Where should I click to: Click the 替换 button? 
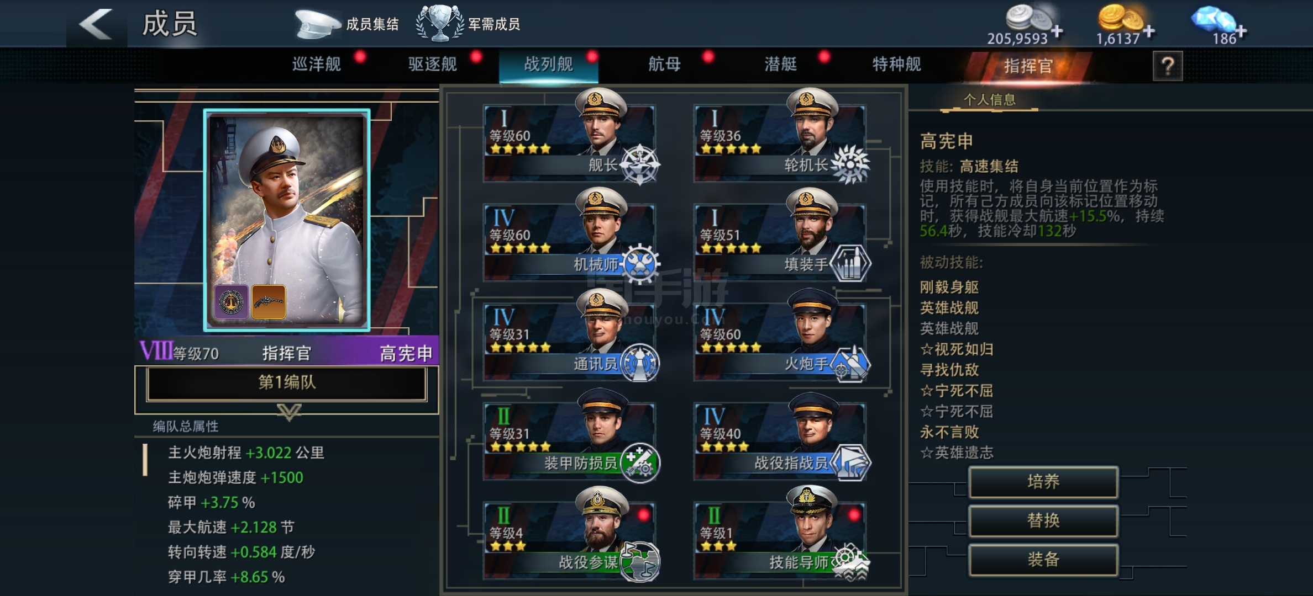[1043, 521]
